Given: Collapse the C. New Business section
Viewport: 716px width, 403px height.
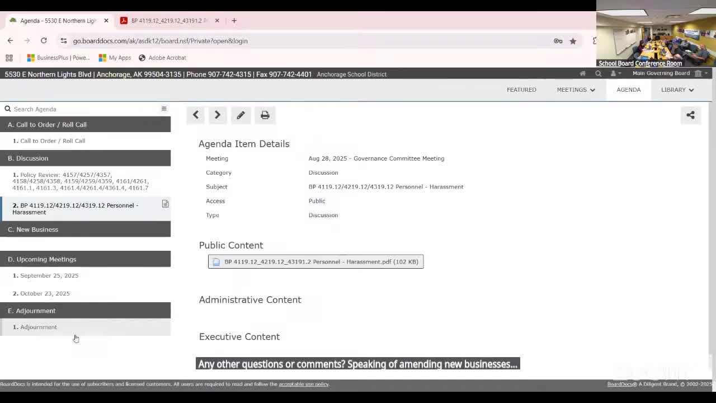Looking at the screenshot, I should [x=85, y=229].
